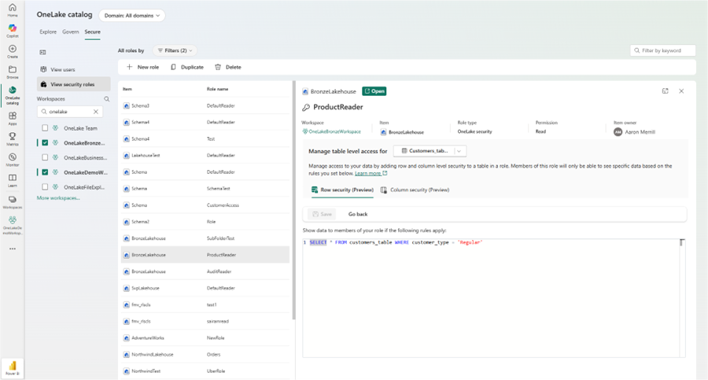Image resolution: width=708 pixels, height=380 pixels.
Task: Expand the Filters (2) dropdown
Action: point(174,50)
